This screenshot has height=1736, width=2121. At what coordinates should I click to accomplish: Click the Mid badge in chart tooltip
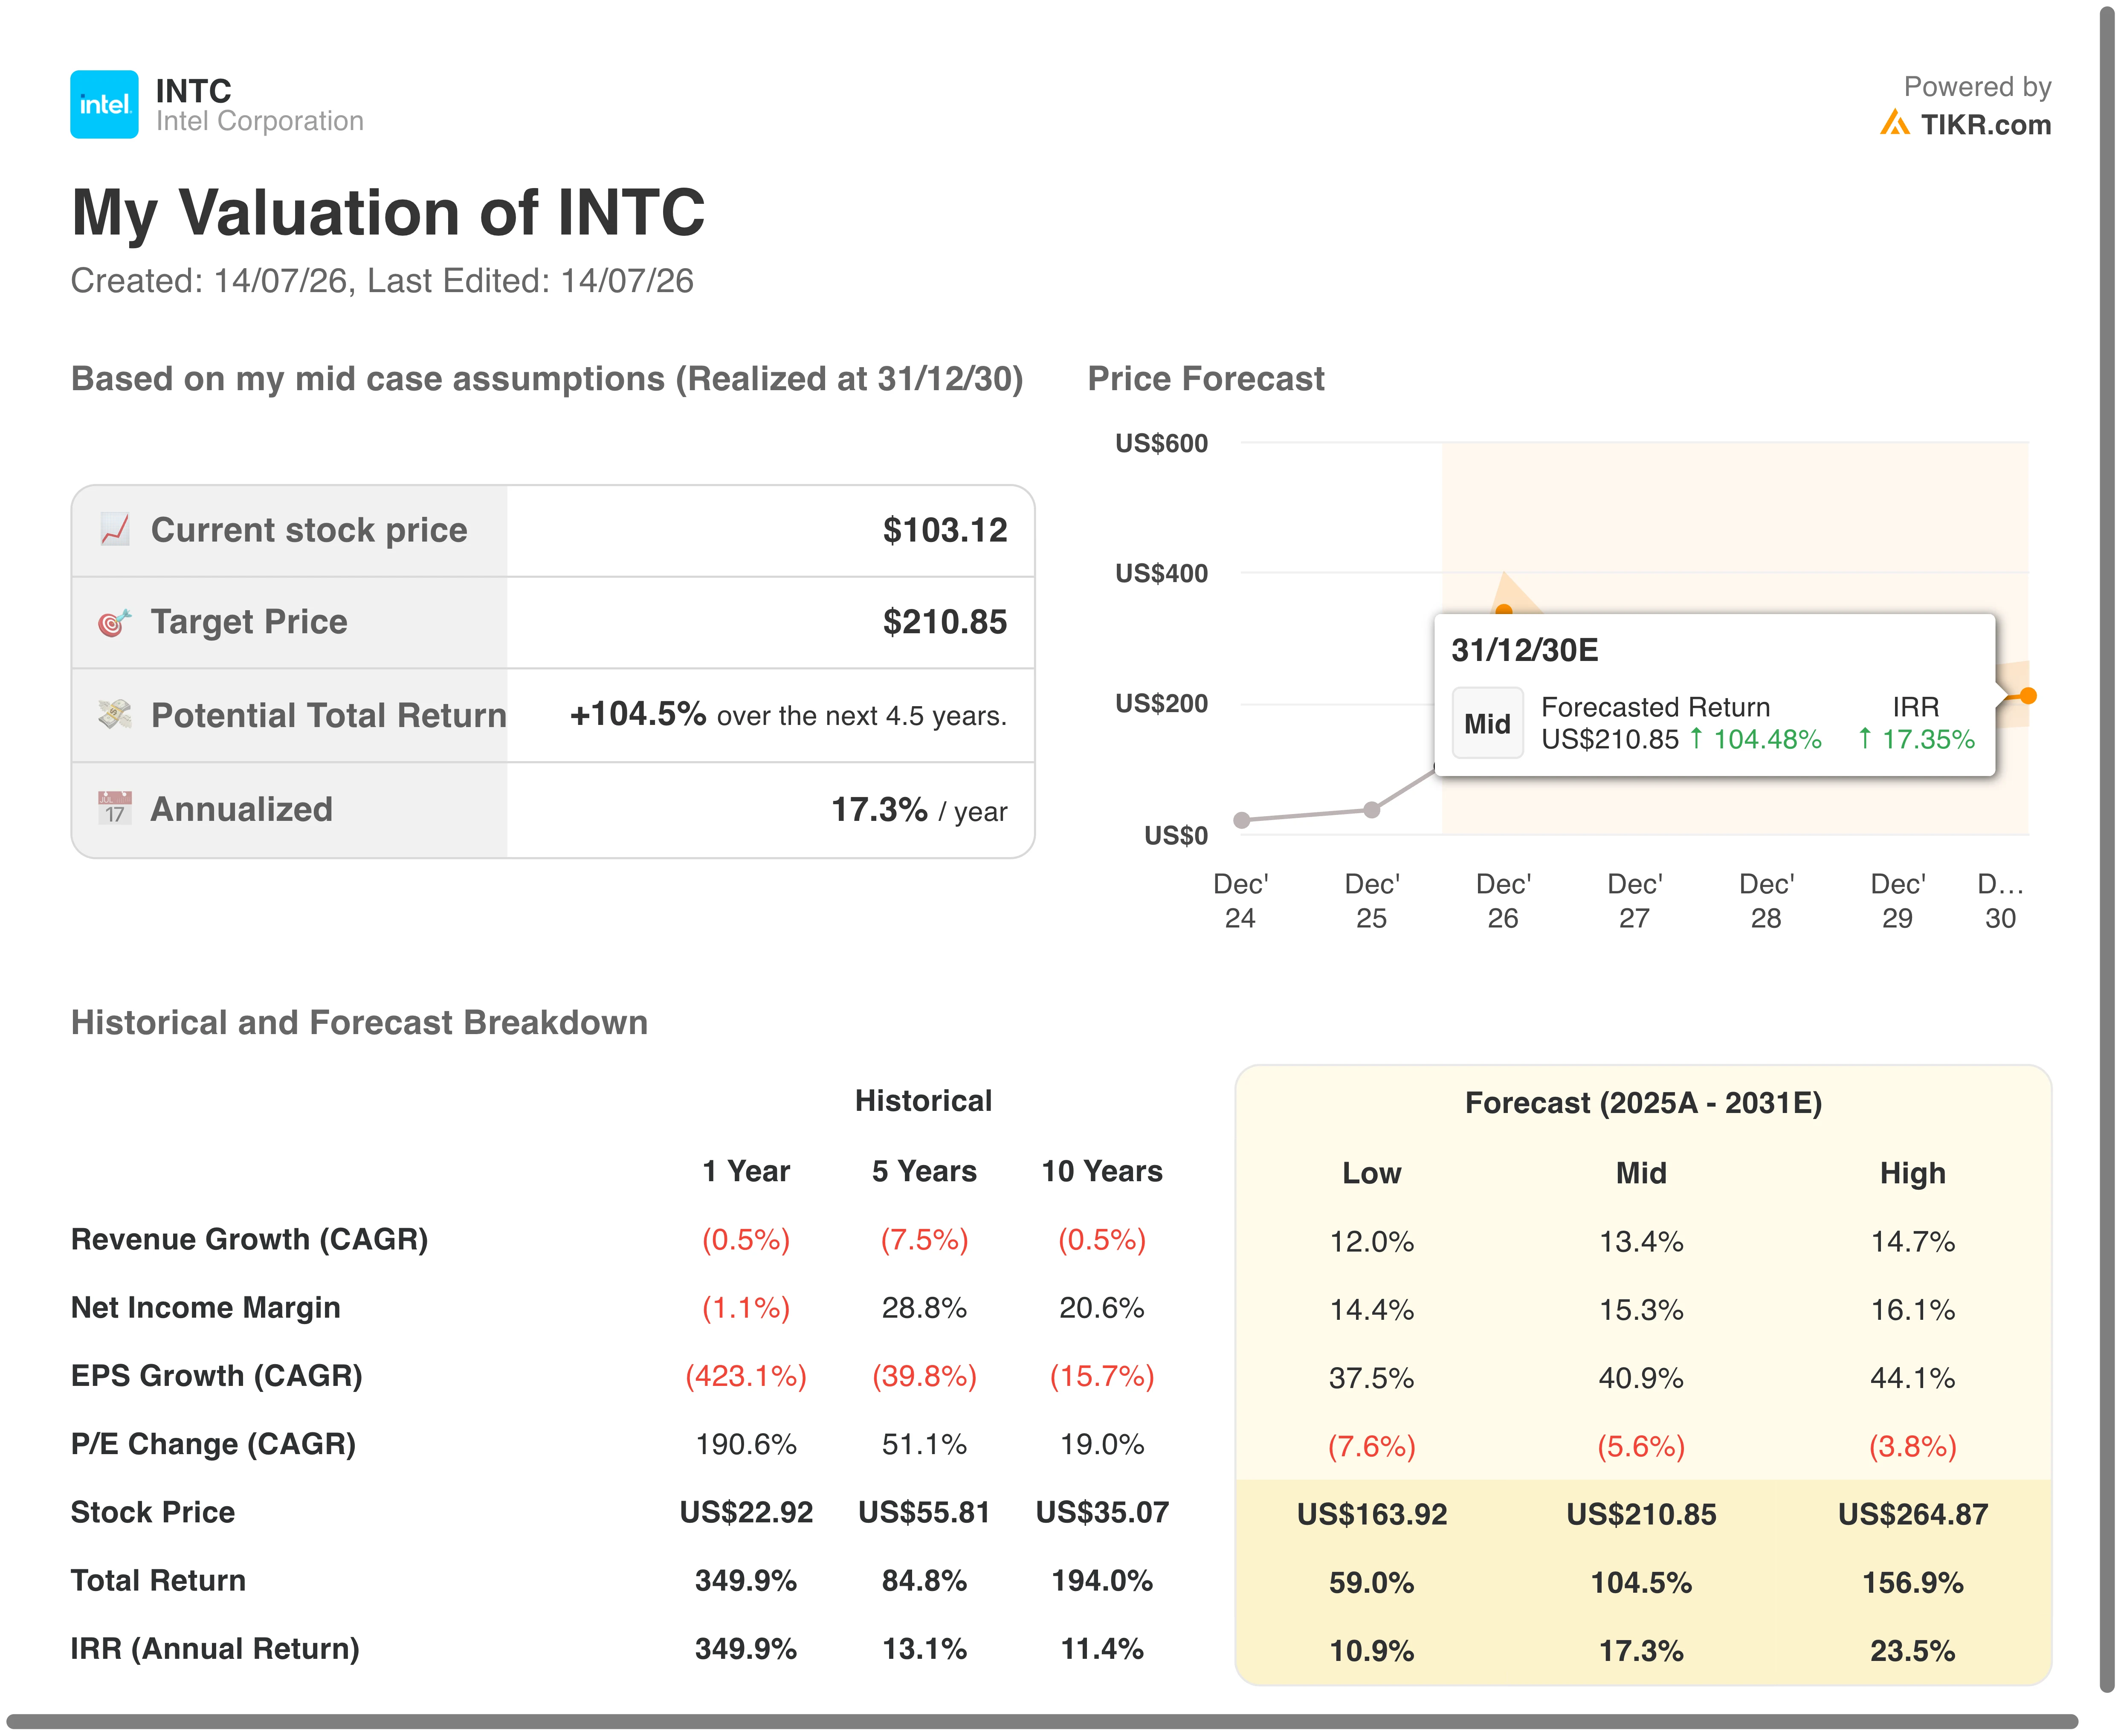pos(1488,723)
